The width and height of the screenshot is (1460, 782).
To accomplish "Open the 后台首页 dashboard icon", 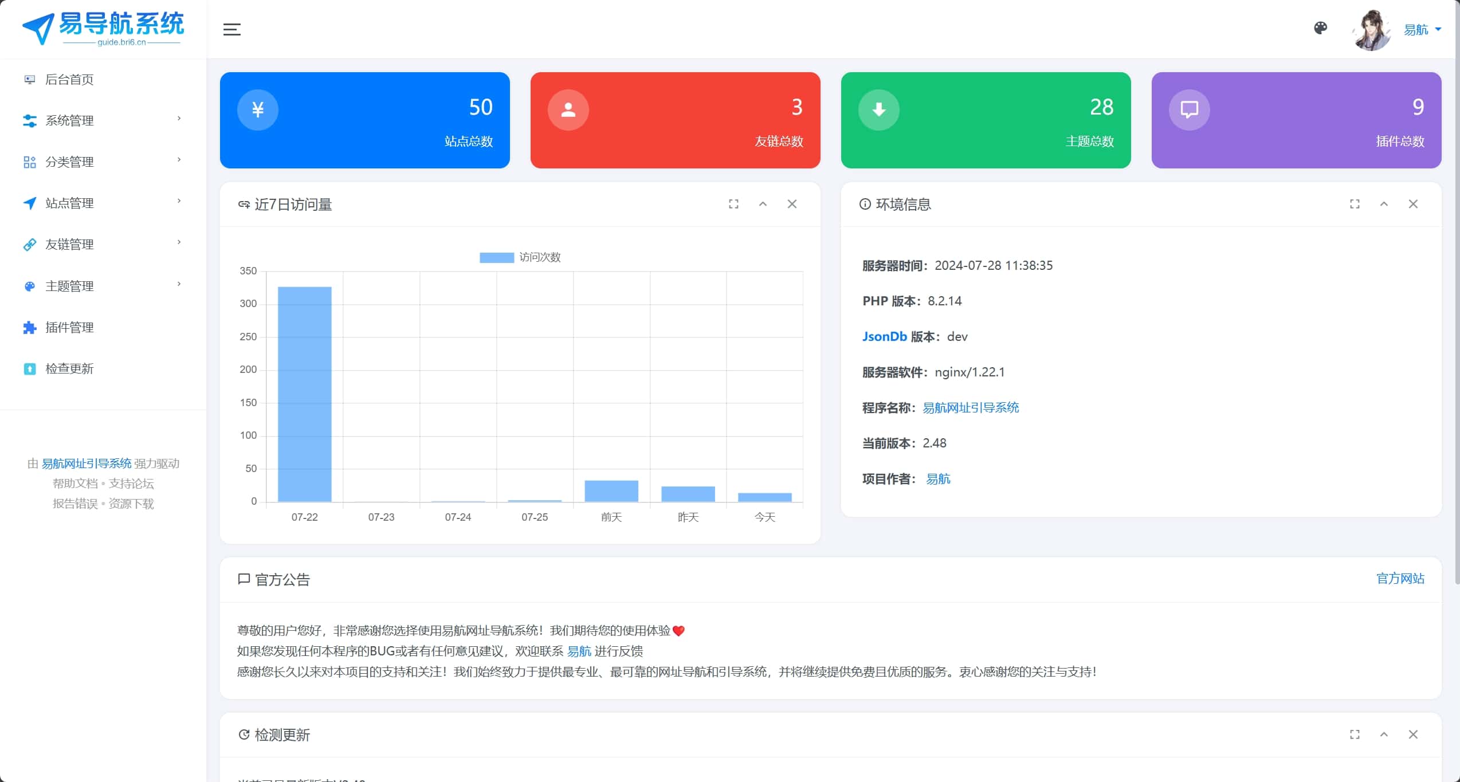I will (29, 80).
